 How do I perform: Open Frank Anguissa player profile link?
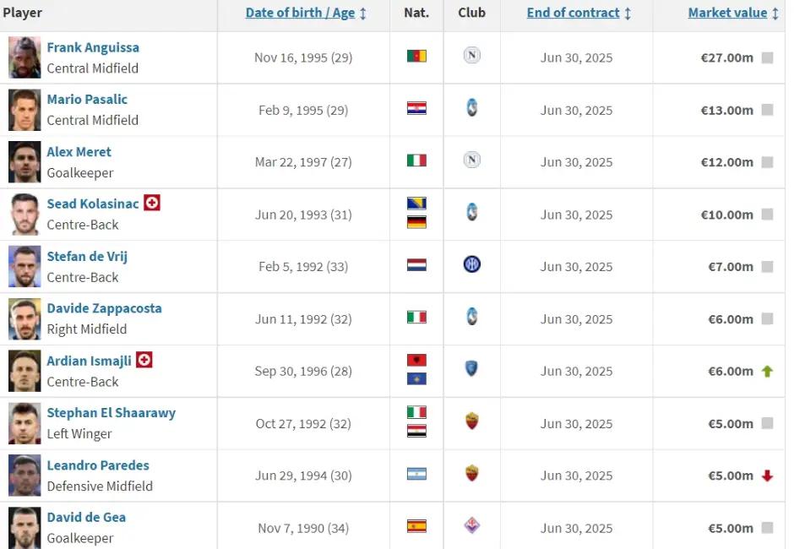(x=93, y=47)
